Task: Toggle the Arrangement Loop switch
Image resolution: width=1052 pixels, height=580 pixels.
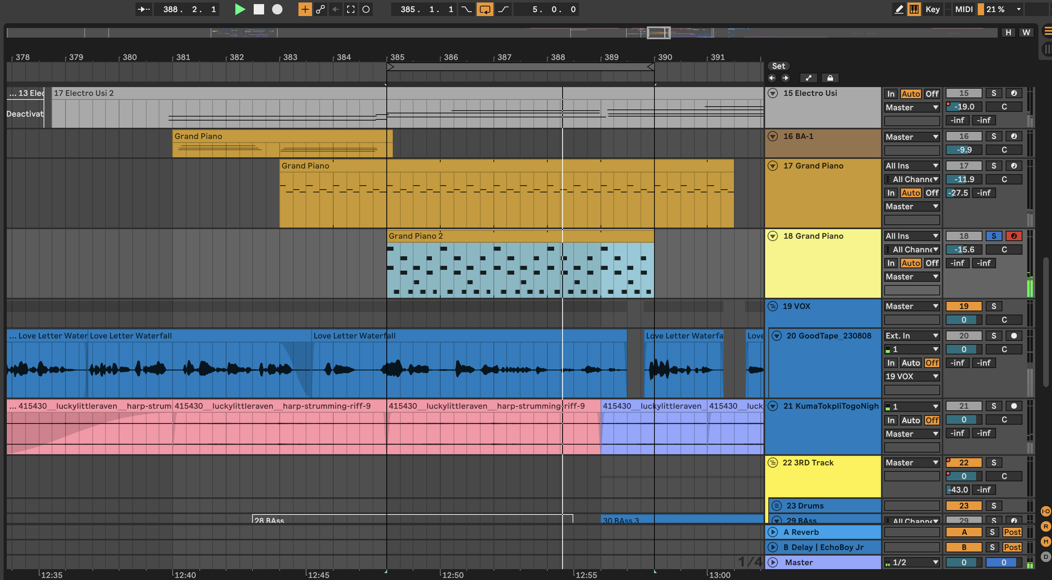Action: coord(485,9)
